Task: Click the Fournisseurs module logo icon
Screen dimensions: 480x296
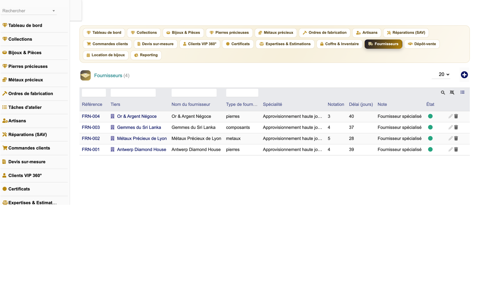Action: (85, 75)
